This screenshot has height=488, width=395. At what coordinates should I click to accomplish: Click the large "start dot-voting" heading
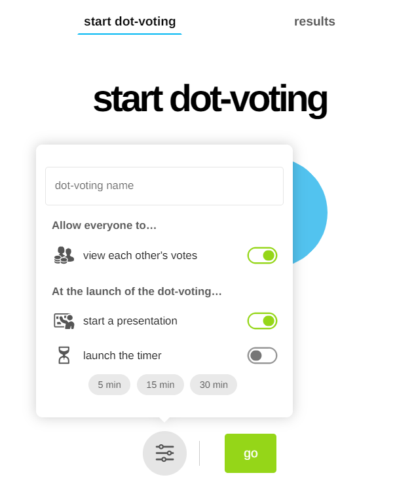[x=210, y=99]
